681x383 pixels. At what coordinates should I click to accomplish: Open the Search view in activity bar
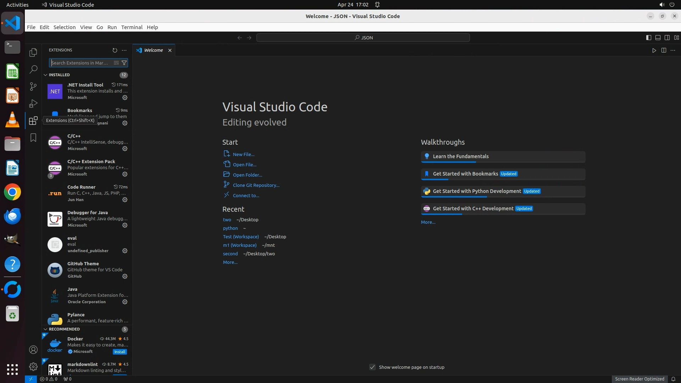click(33, 69)
